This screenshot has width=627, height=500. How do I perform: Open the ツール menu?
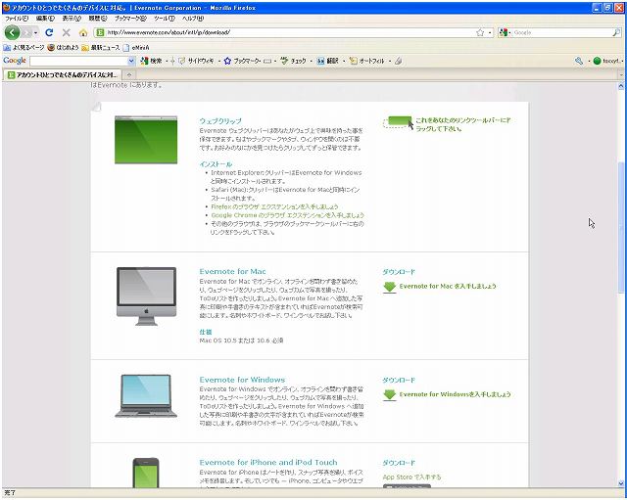click(164, 19)
